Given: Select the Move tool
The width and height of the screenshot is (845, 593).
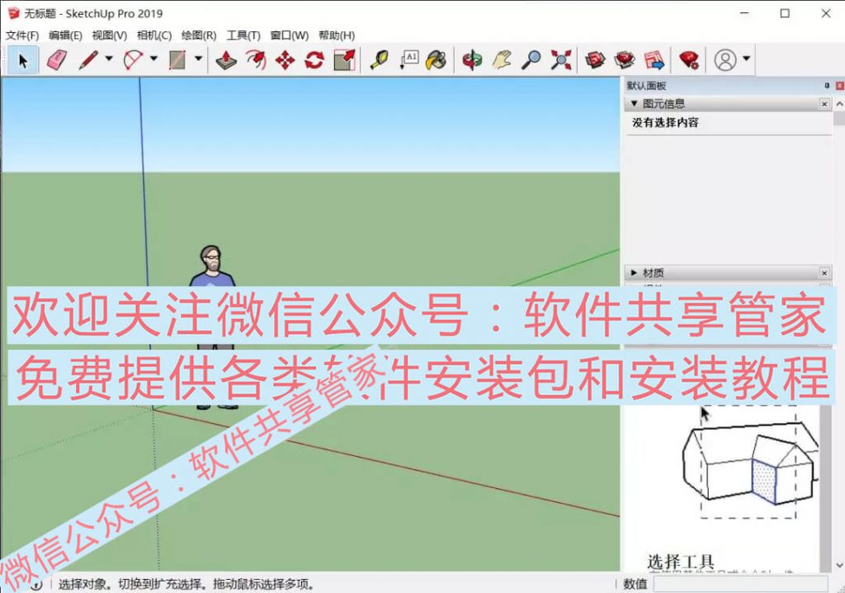Looking at the screenshot, I should click(x=285, y=59).
